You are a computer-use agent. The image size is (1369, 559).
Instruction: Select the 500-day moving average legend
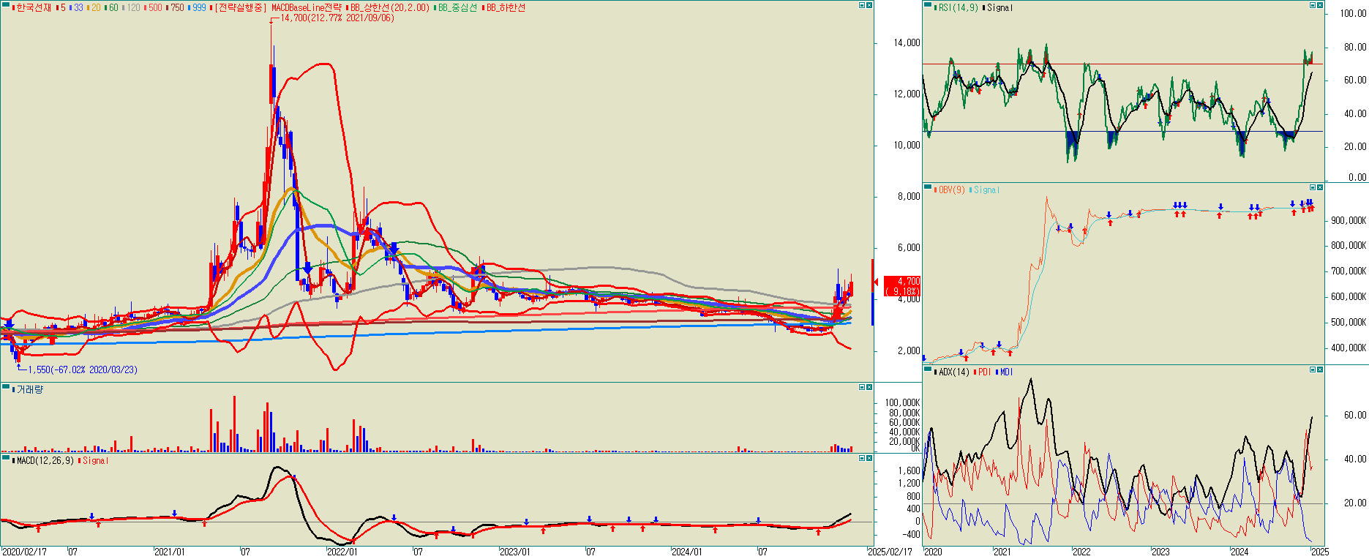point(154,7)
